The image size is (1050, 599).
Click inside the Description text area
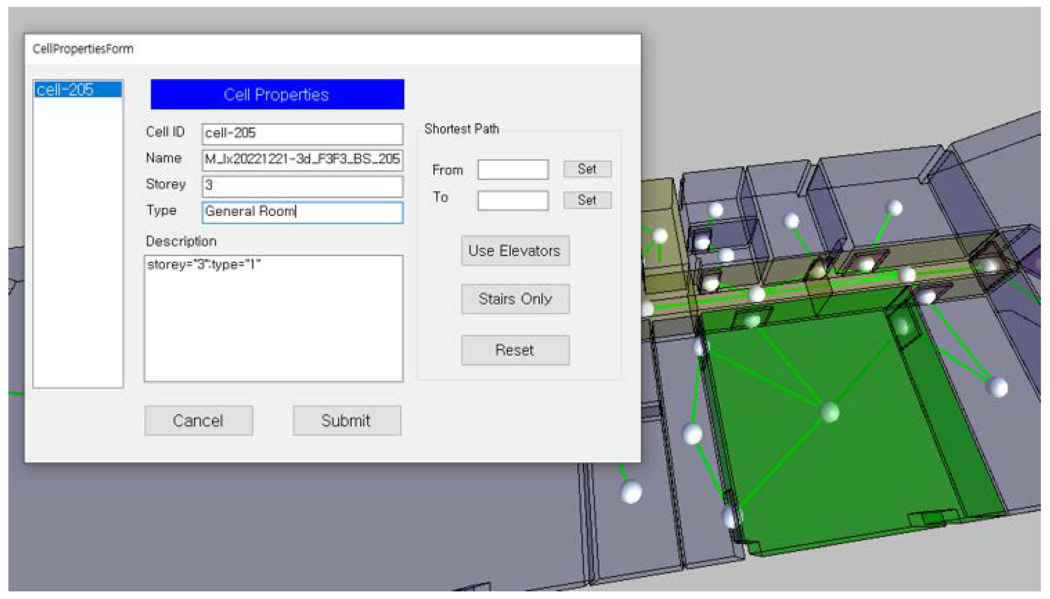(x=273, y=318)
